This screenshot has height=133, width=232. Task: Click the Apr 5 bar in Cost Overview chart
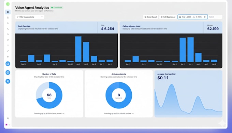coord(86,52)
